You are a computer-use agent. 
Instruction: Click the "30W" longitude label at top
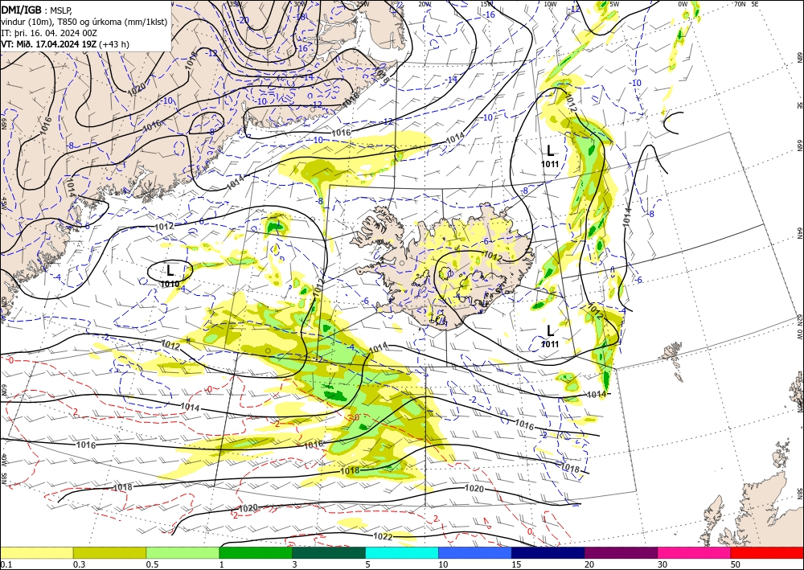tap(299, 3)
